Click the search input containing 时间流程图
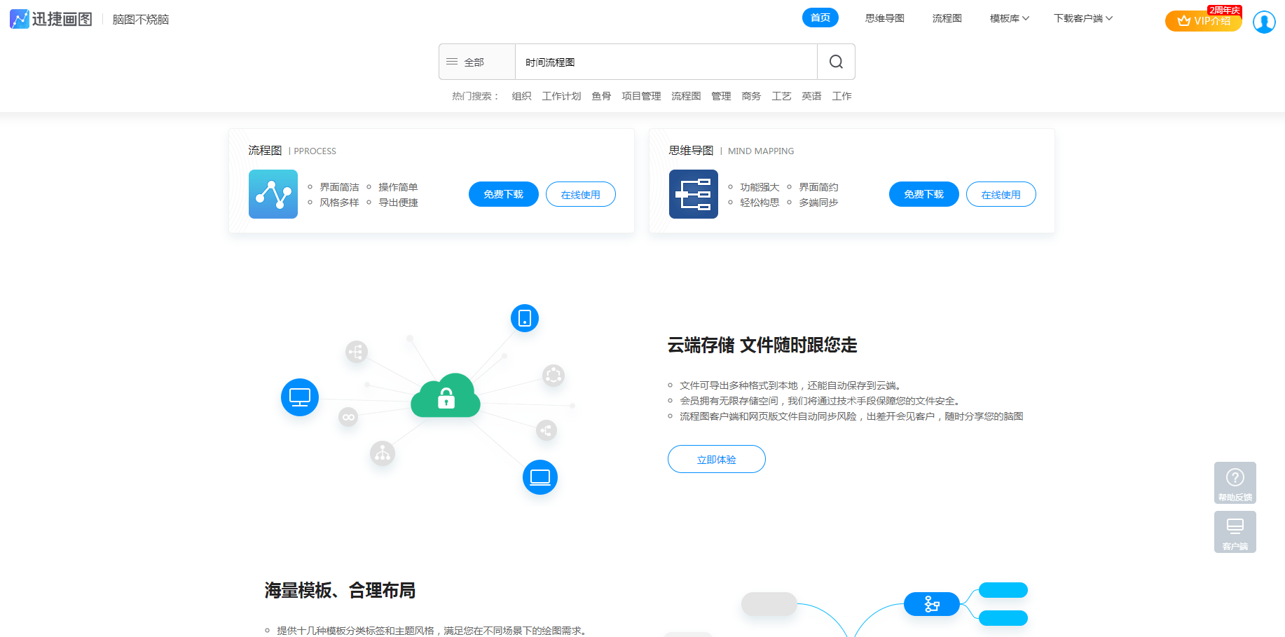1285x637 pixels. [666, 62]
